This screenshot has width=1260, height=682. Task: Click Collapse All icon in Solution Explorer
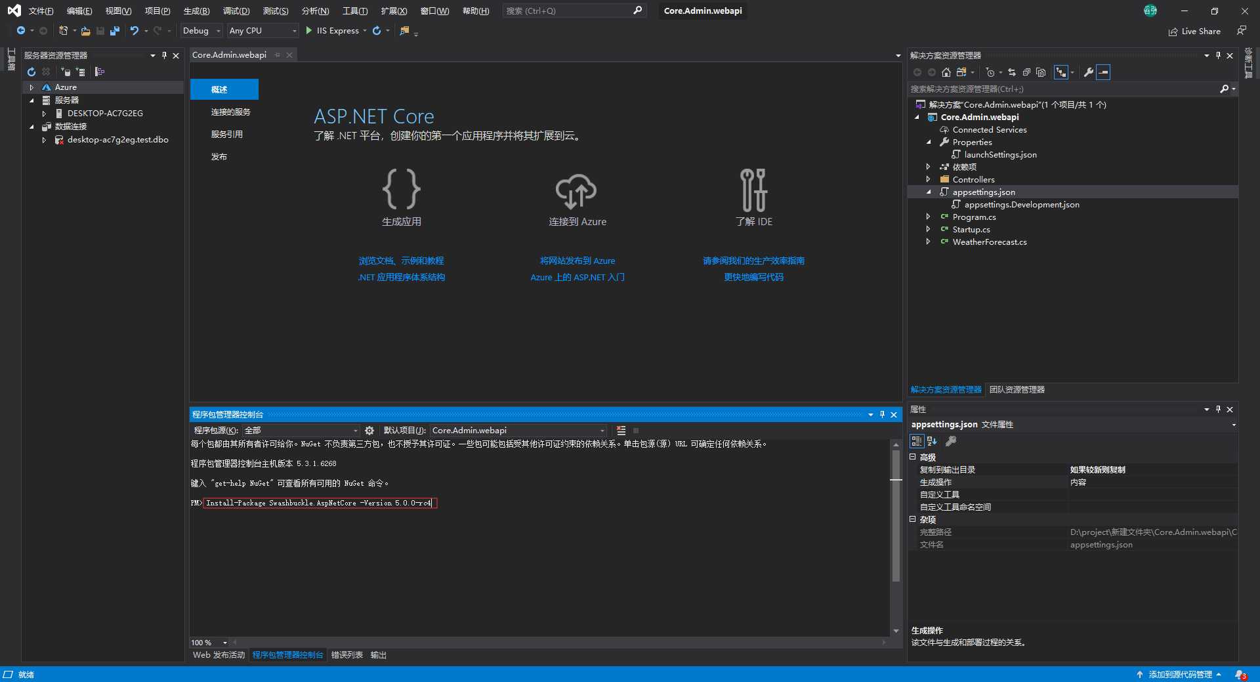pyautogui.click(x=1026, y=72)
